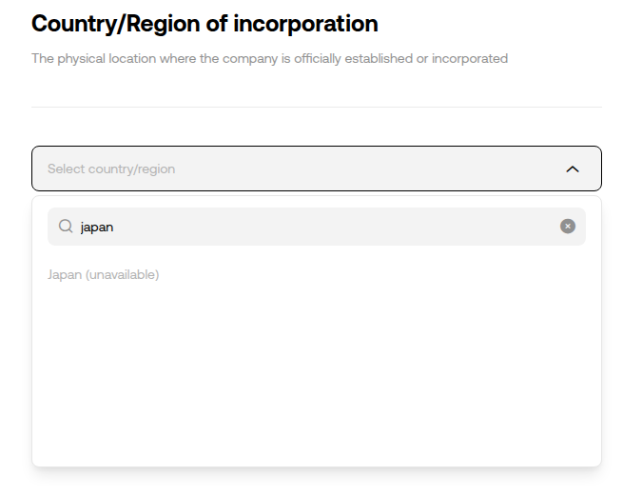623x496 pixels.
Task: Collapse dropdown using the up chevron
Action: [573, 169]
